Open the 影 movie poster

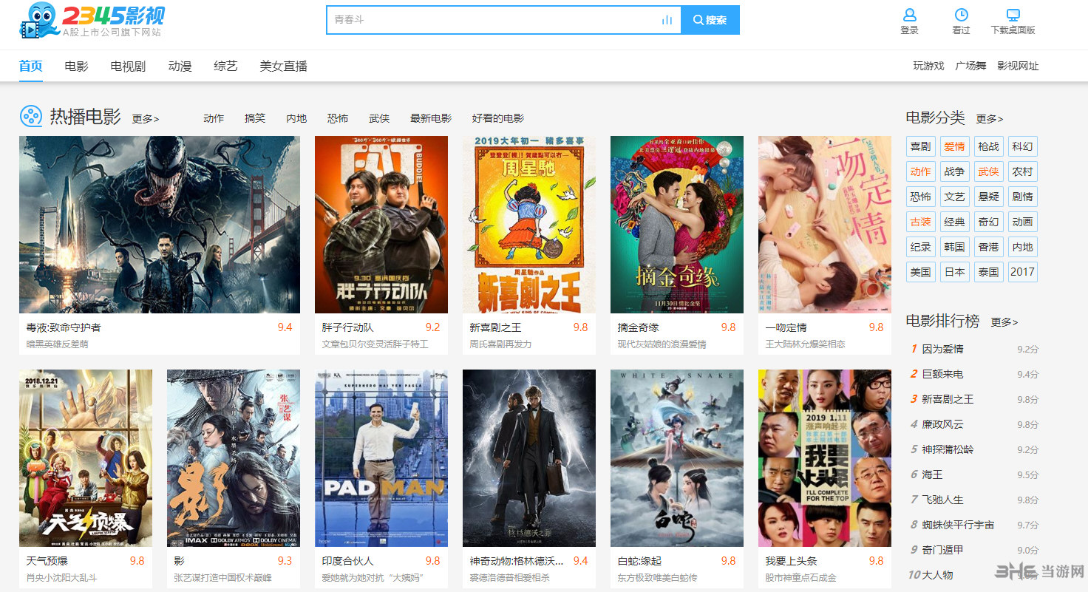tap(234, 458)
